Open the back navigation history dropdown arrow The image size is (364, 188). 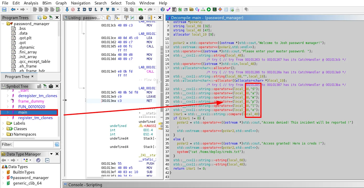[18, 9]
